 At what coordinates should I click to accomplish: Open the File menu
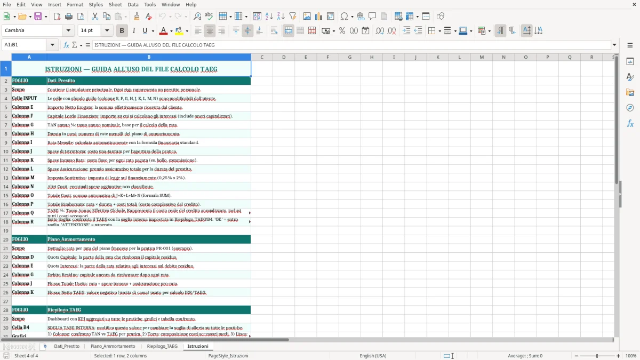point(7,4)
